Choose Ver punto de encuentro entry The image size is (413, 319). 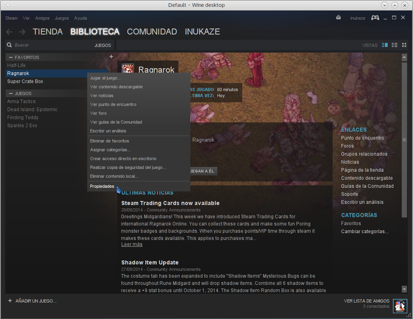[x=139, y=104]
